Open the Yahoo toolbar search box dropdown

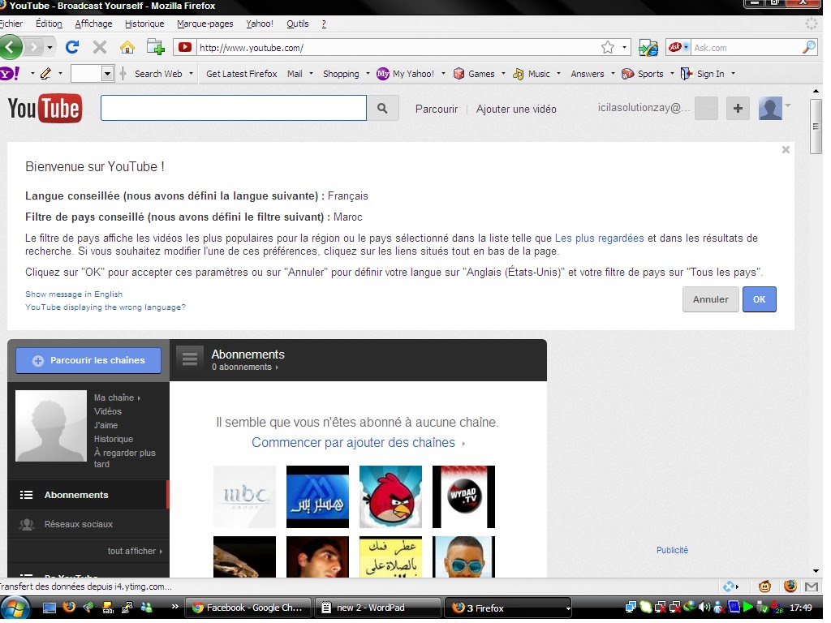(x=107, y=74)
